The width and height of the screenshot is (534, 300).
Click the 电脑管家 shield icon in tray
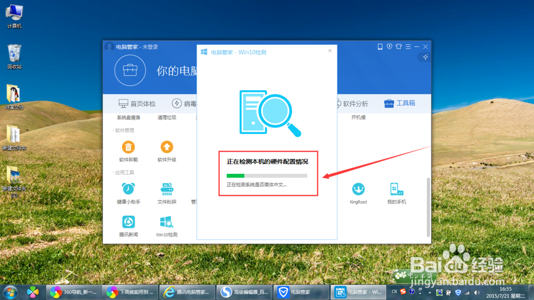(458, 293)
